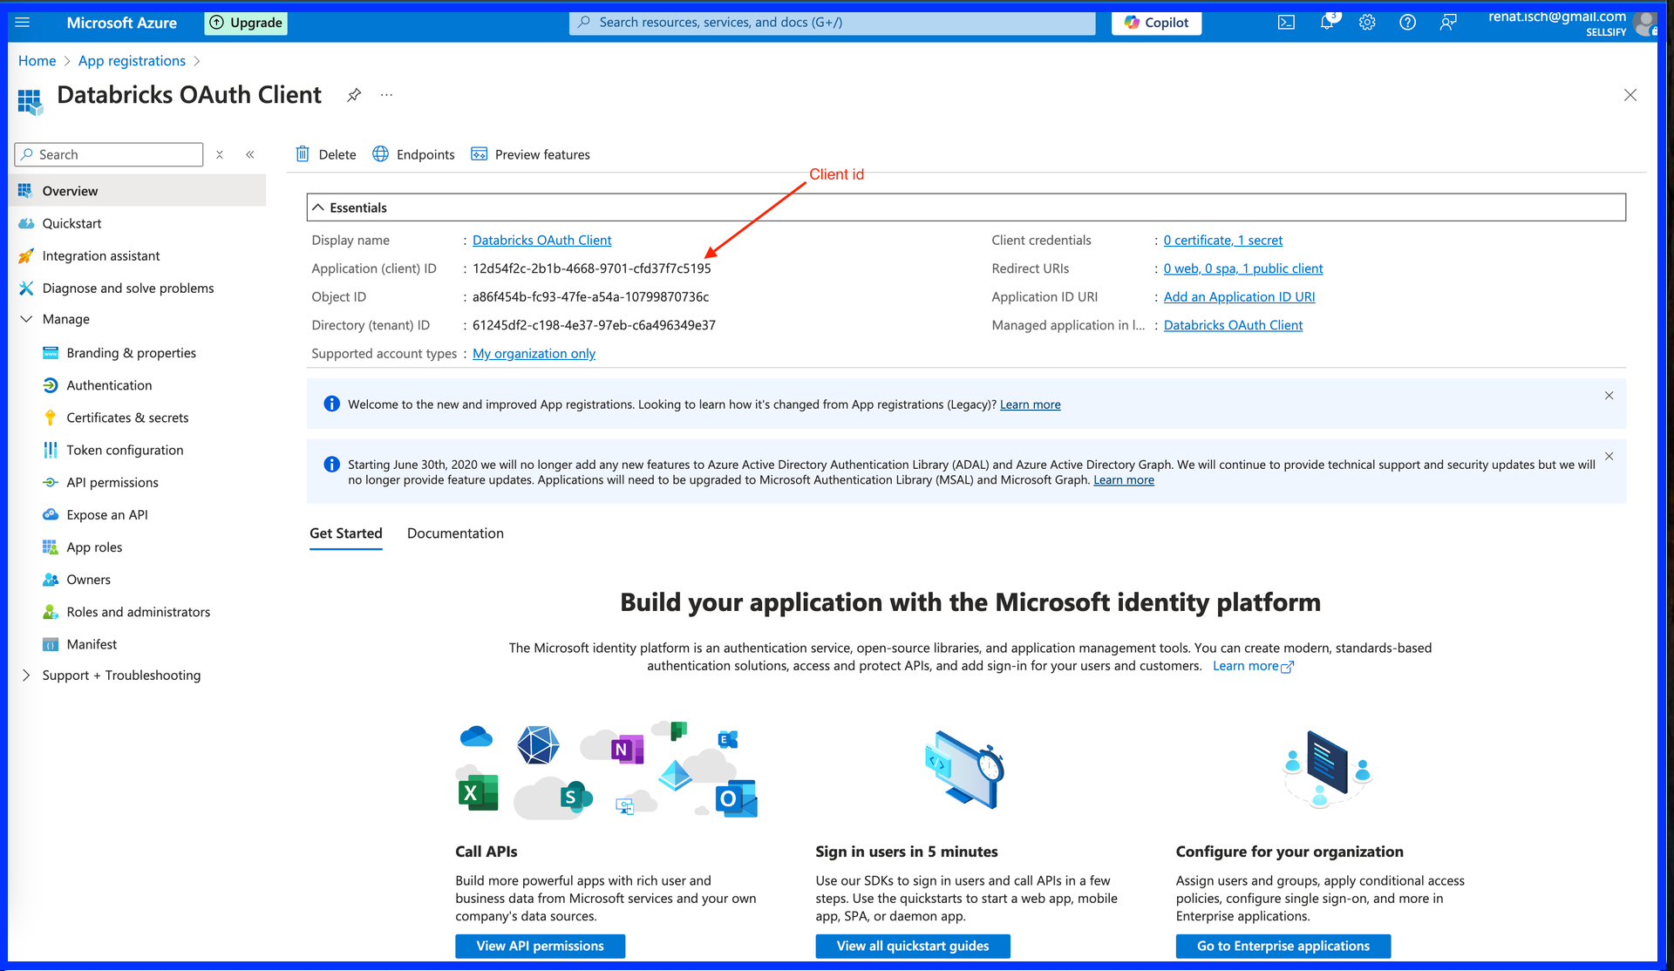The height and width of the screenshot is (971, 1674).
Task: Open portal settings gear icon
Action: [1367, 23]
